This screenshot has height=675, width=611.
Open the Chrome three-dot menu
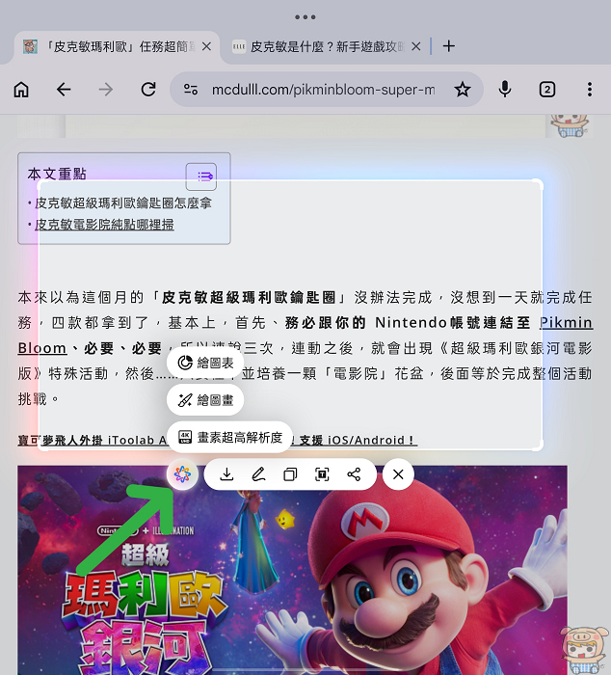coord(589,90)
